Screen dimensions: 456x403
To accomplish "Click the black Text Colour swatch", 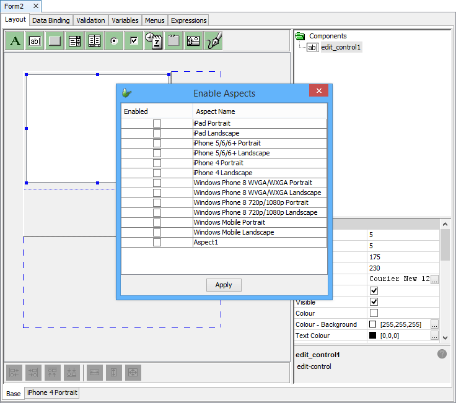I will [x=373, y=336].
